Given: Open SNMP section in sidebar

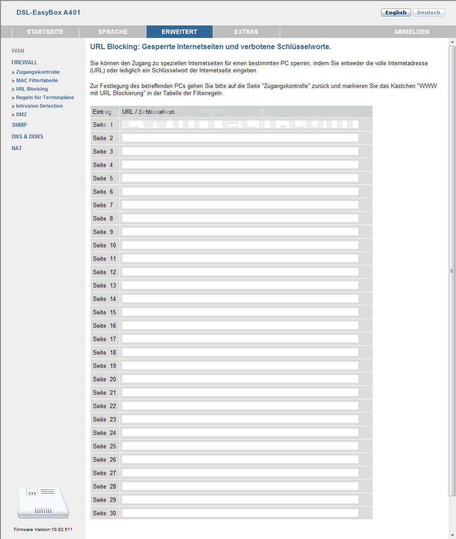Looking at the screenshot, I should tap(19, 125).
